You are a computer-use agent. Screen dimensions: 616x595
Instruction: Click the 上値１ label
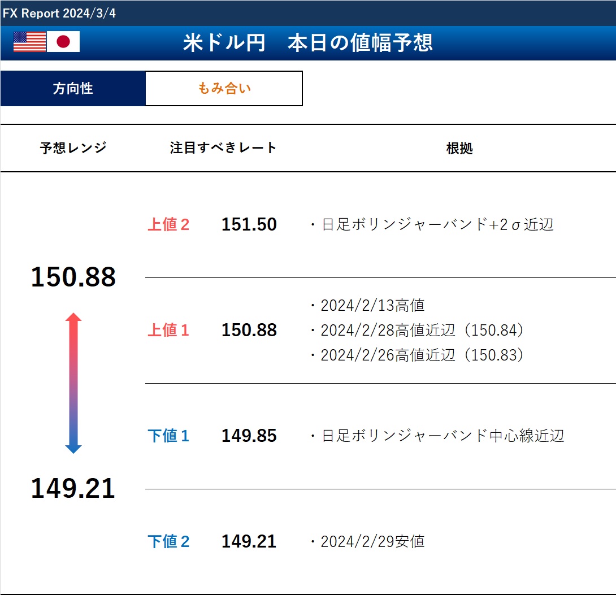coord(168,331)
